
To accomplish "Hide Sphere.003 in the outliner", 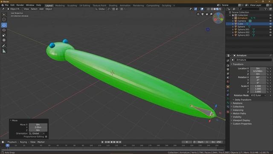I will tap(270, 35).
